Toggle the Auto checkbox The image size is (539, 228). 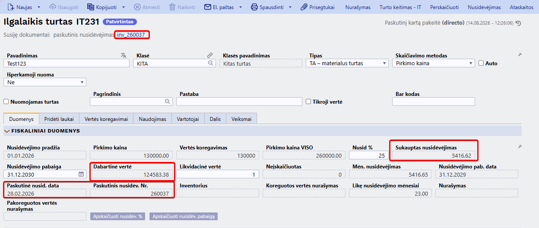tap(481, 63)
